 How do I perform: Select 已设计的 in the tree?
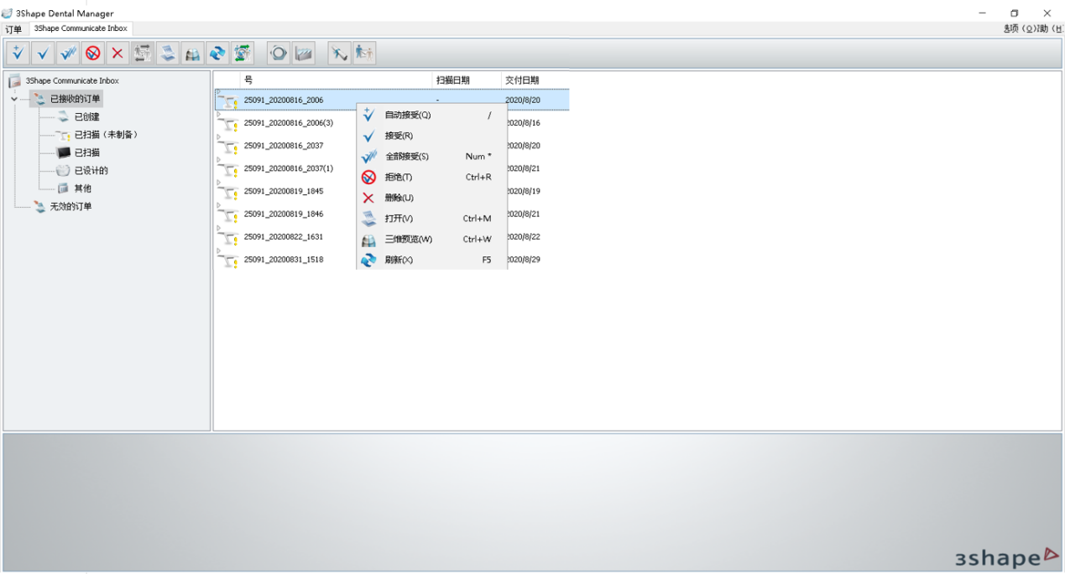[91, 171]
